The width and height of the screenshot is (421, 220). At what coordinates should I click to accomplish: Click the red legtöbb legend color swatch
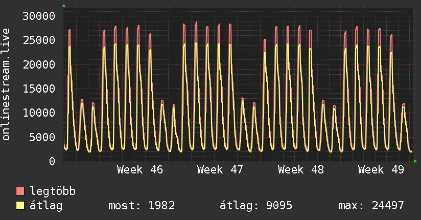coord(20,191)
